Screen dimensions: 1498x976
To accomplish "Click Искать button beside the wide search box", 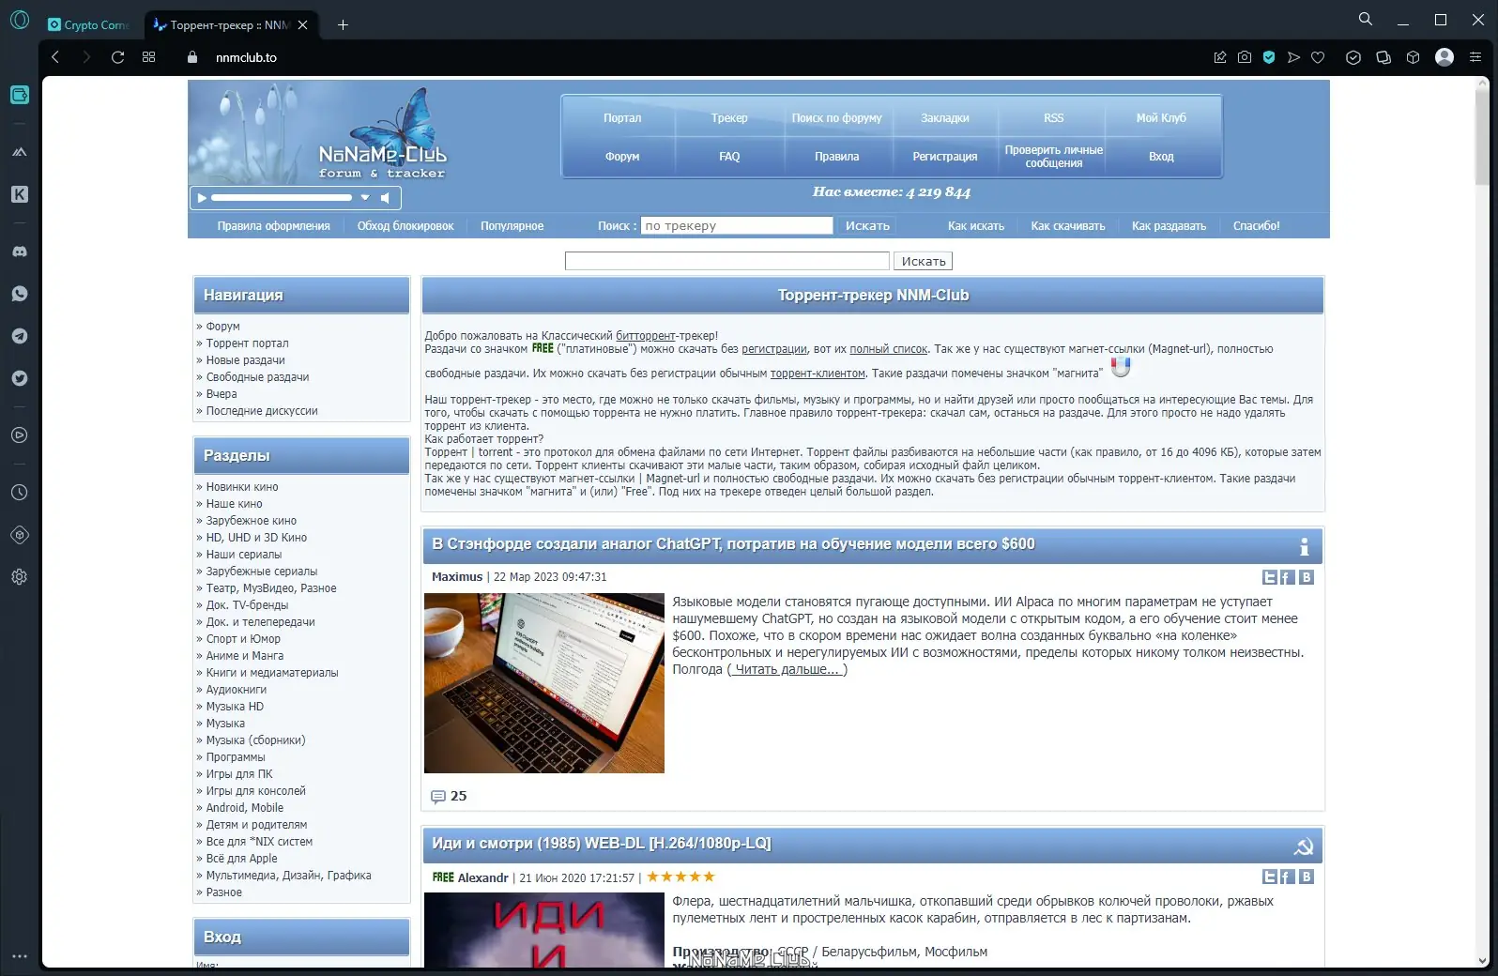I will pos(924,261).
